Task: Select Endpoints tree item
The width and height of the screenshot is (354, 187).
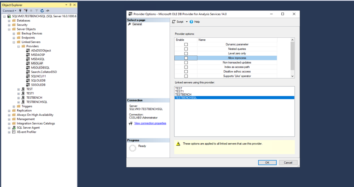Action: tap(28, 38)
